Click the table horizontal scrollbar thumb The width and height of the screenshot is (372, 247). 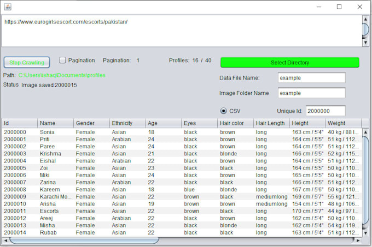coord(84,240)
